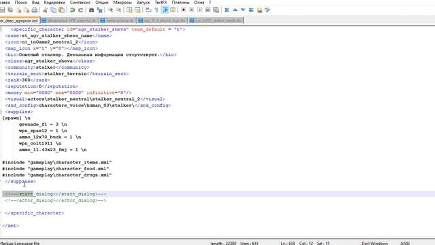This screenshot has height=245, width=435.
Task: Switch to the stalker_medic file tab
Action: pyautogui.click(x=216, y=20)
